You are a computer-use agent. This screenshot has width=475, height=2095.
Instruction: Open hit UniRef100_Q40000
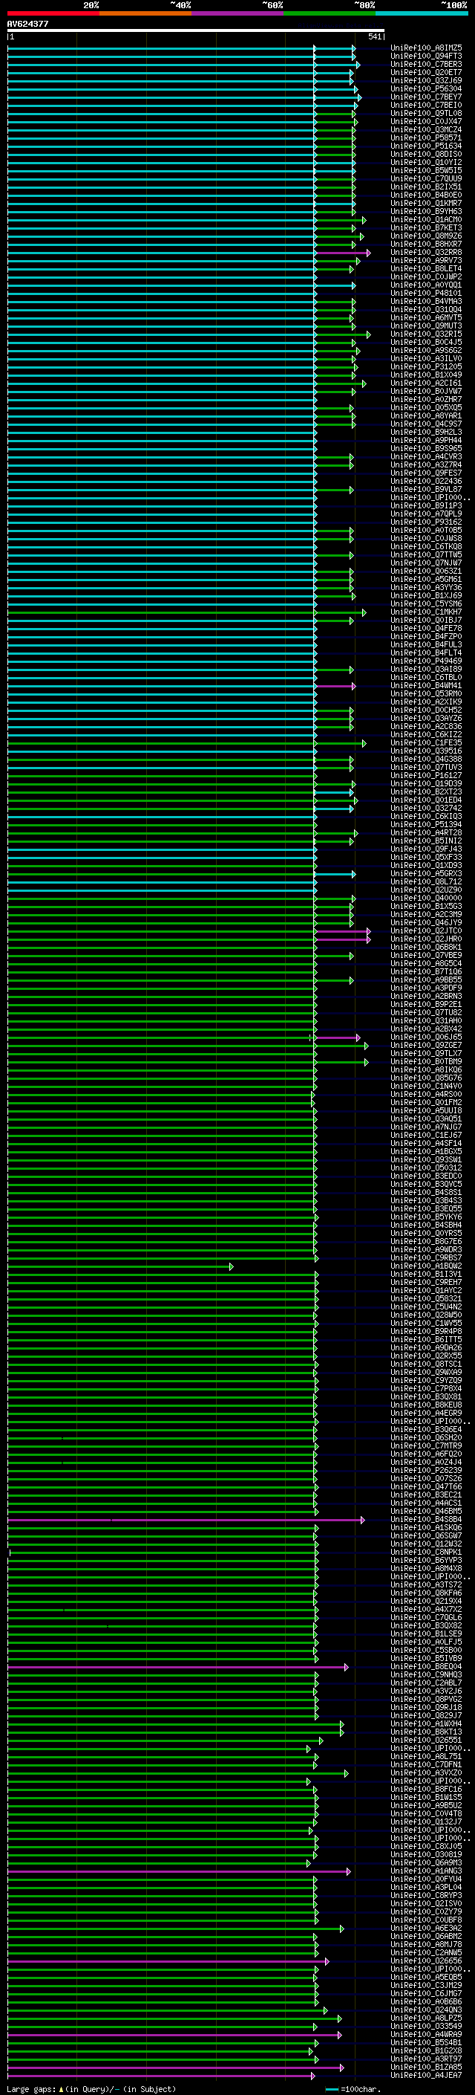pos(426,898)
